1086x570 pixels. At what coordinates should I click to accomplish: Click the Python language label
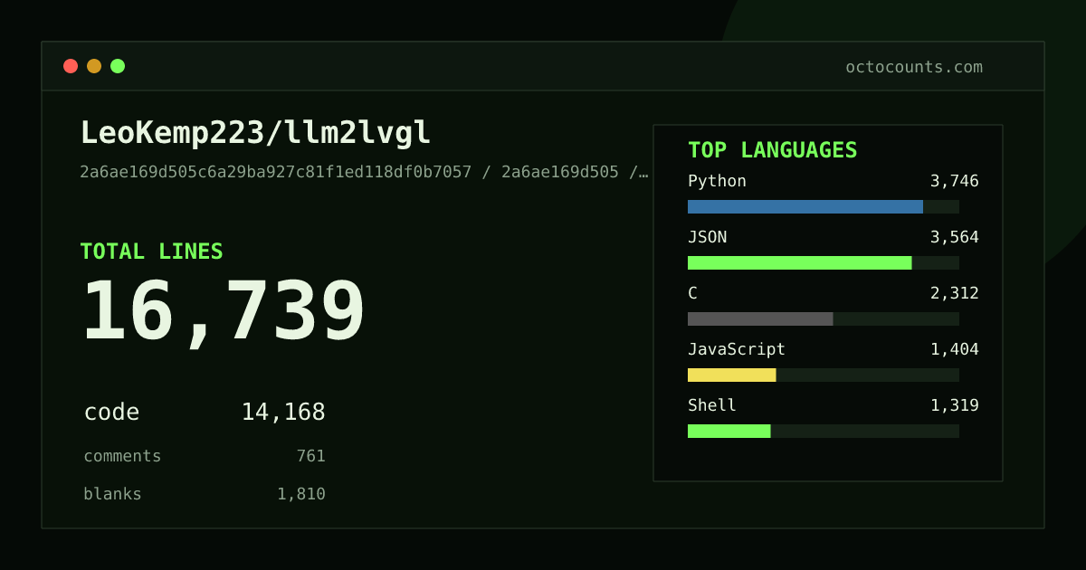point(717,181)
